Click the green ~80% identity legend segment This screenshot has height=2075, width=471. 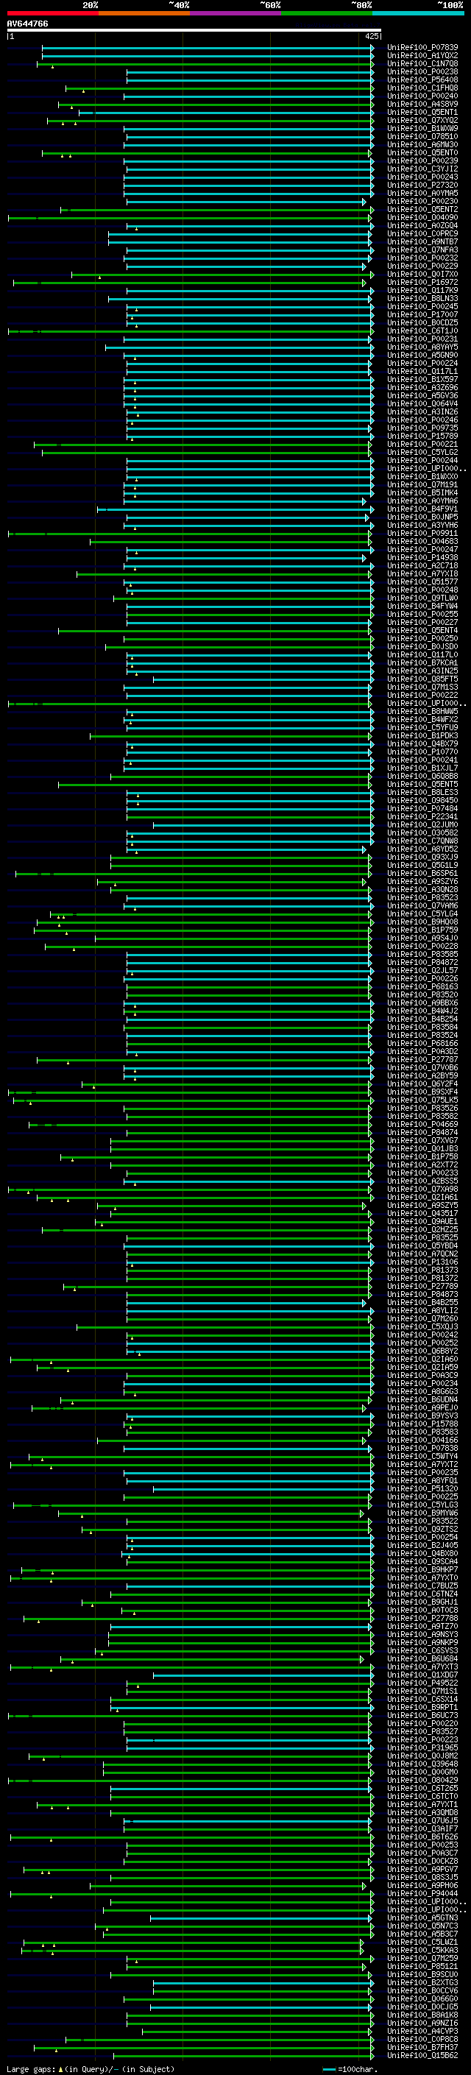tap(327, 14)
